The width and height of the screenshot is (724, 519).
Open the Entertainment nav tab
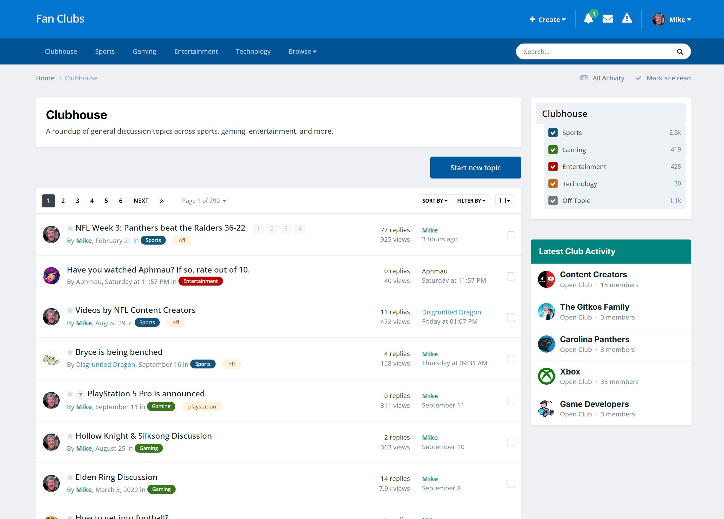(x=196, y=51)
